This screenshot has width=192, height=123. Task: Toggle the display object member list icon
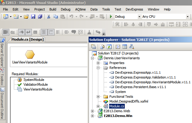pos(6,32)
